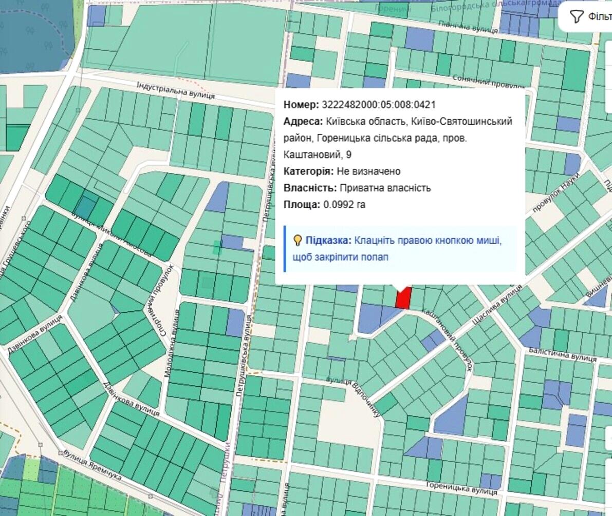612x516 pixels.
Task: Click the Площа 0.0992 га value
Action: pyautogui.click(x=344, y=205)
